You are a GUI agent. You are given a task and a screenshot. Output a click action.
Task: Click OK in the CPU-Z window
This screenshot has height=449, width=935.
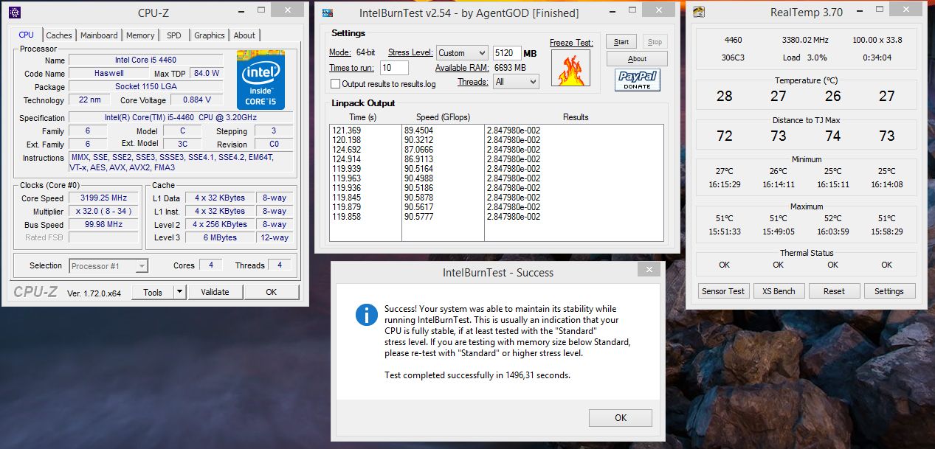pyautogui.click(x=272, y=292)
